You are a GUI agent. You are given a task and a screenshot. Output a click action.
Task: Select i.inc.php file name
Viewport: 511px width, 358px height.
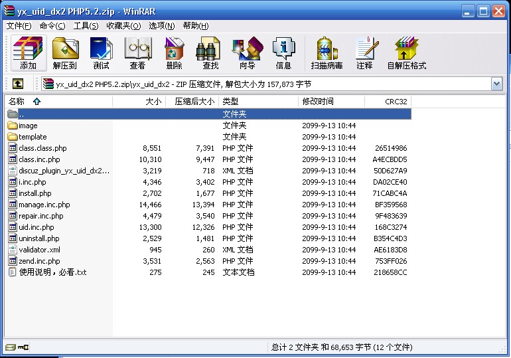[33, 182]
